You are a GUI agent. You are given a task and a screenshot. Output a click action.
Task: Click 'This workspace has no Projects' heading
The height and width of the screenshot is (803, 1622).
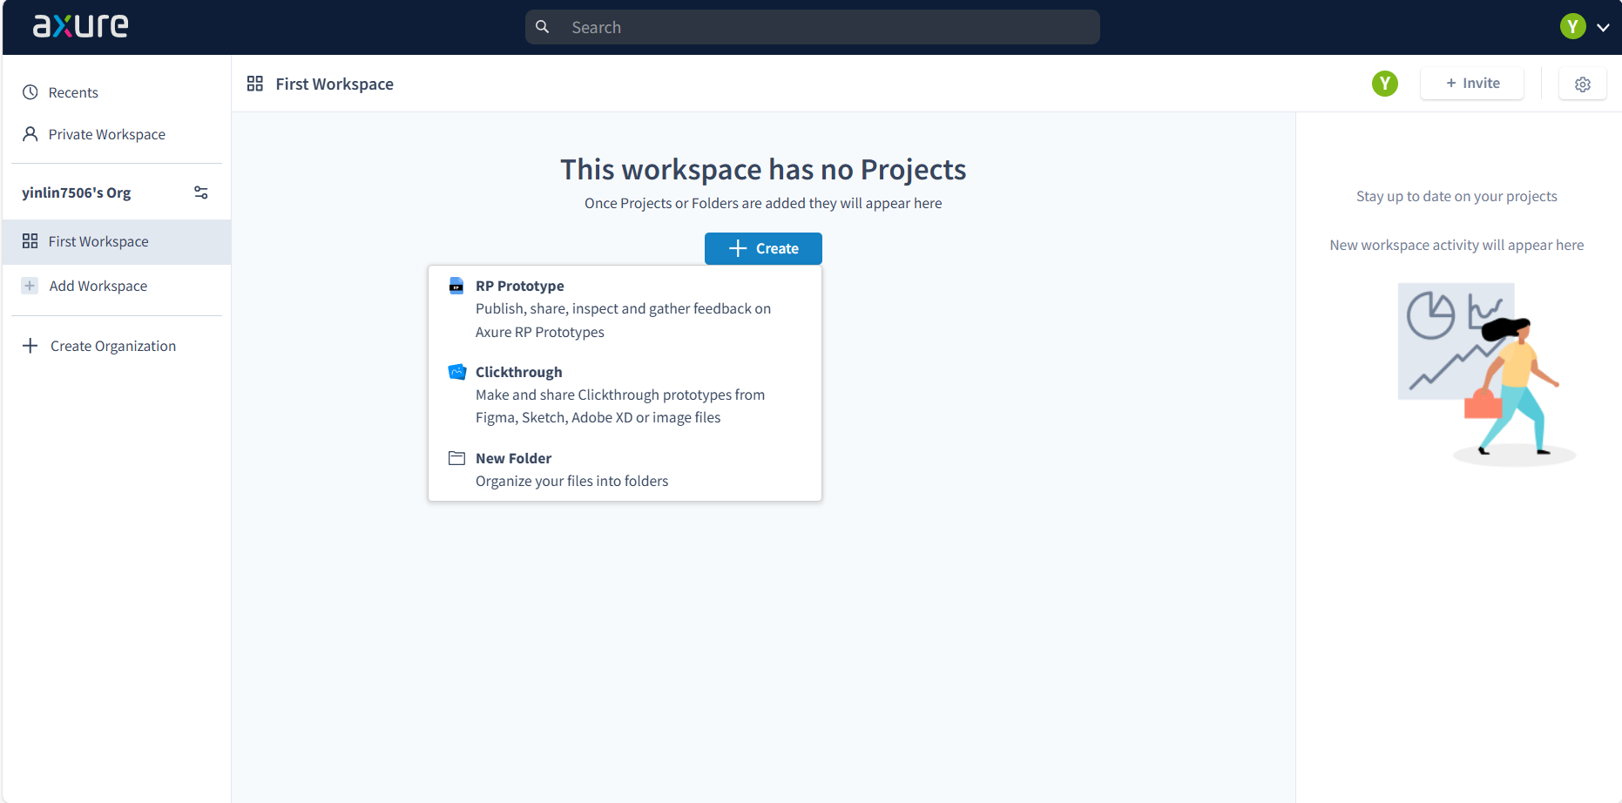[763, 169]
